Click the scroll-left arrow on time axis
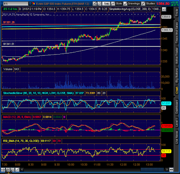 tap(22, 169)
